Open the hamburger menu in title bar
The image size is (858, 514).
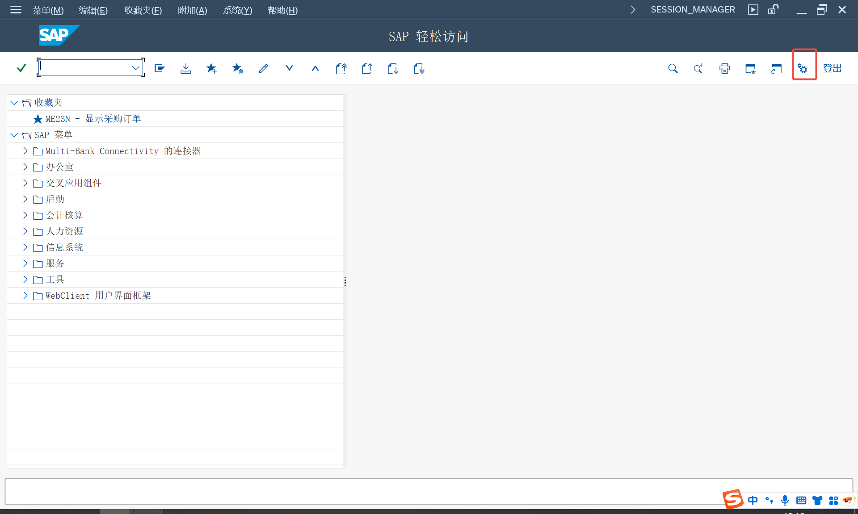tap(16, 10)
